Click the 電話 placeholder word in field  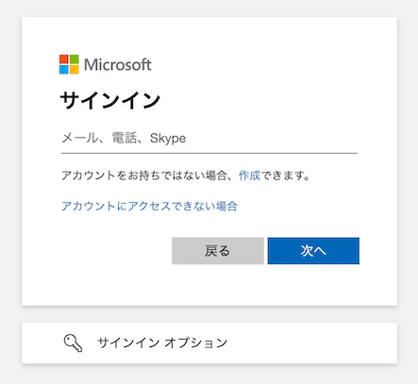click(x=125, y=138)
